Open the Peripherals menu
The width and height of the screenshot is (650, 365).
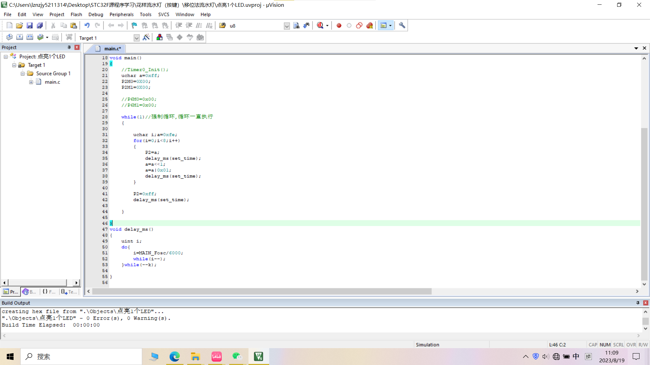[122, 15]
